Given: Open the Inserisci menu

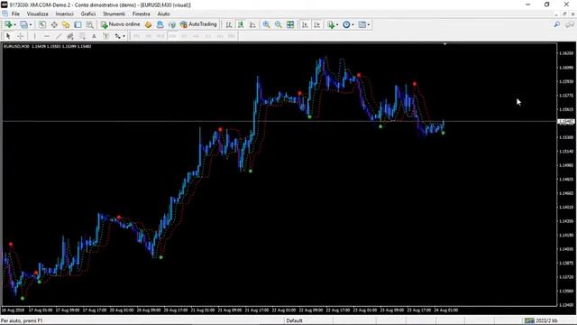Looking at the screenshot, I should click(64, 14).
